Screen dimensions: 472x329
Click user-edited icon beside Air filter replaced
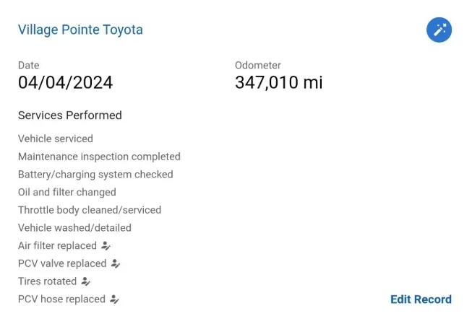point(106,246)
